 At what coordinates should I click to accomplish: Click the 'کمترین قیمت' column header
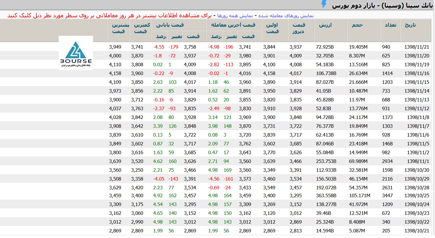click(x=142, y=28)
